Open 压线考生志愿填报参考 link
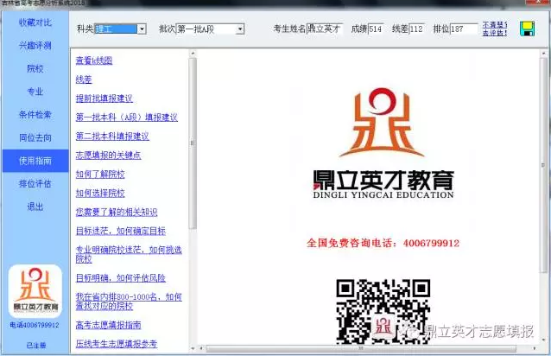This screenshot has height=356, width=551. [117, 344]
